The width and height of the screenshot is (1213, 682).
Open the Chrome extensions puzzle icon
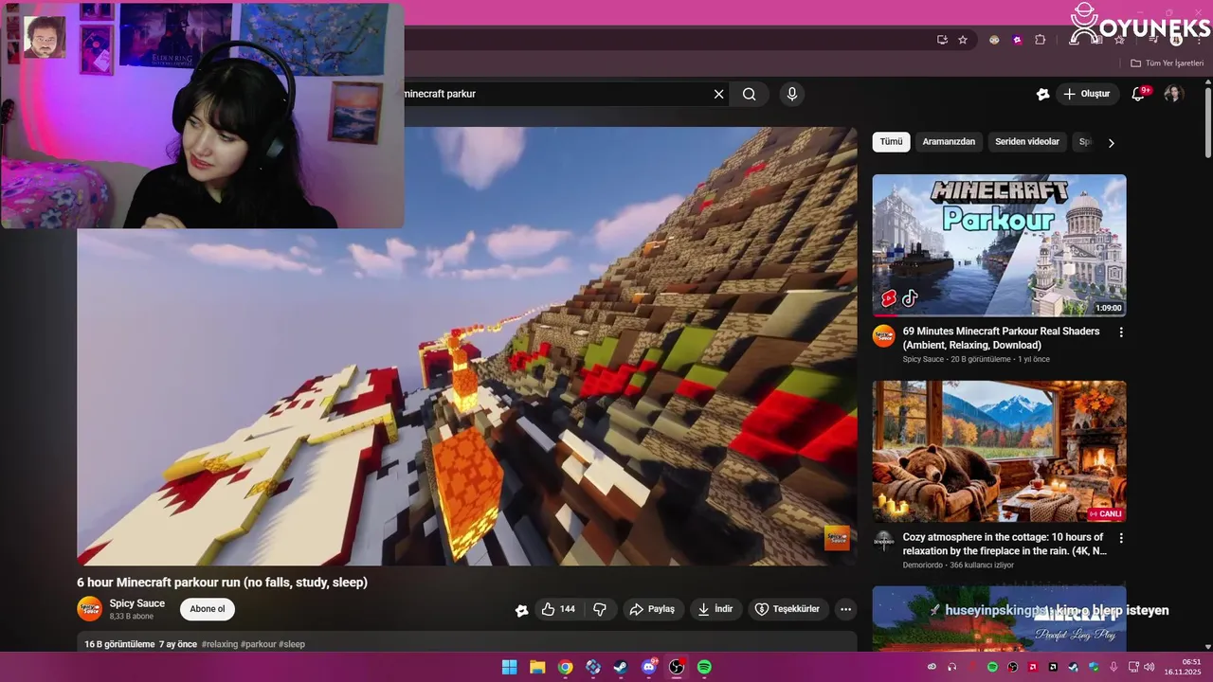(1040, 40)
